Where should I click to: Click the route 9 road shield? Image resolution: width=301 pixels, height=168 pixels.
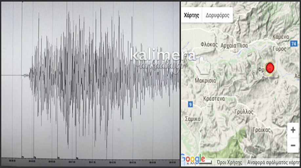pyautogui.click(x=190, y=104)
